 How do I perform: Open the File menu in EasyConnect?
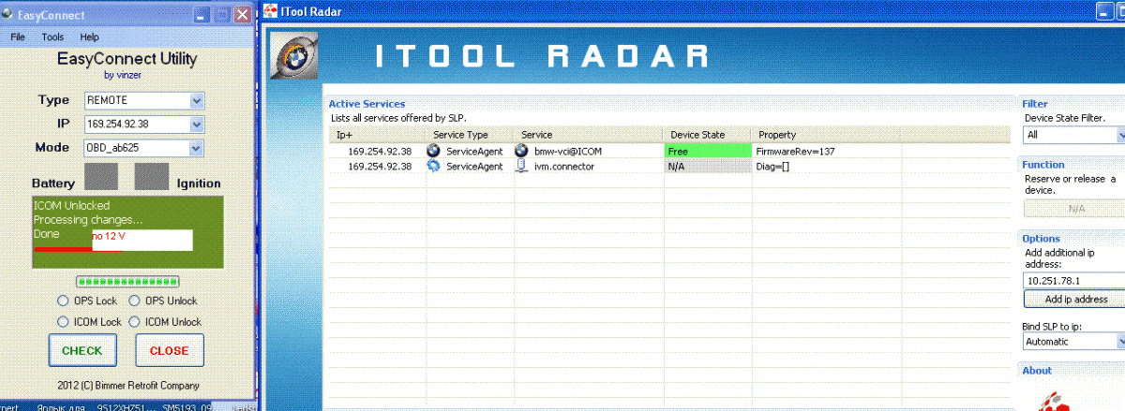[x=18, y=37]
